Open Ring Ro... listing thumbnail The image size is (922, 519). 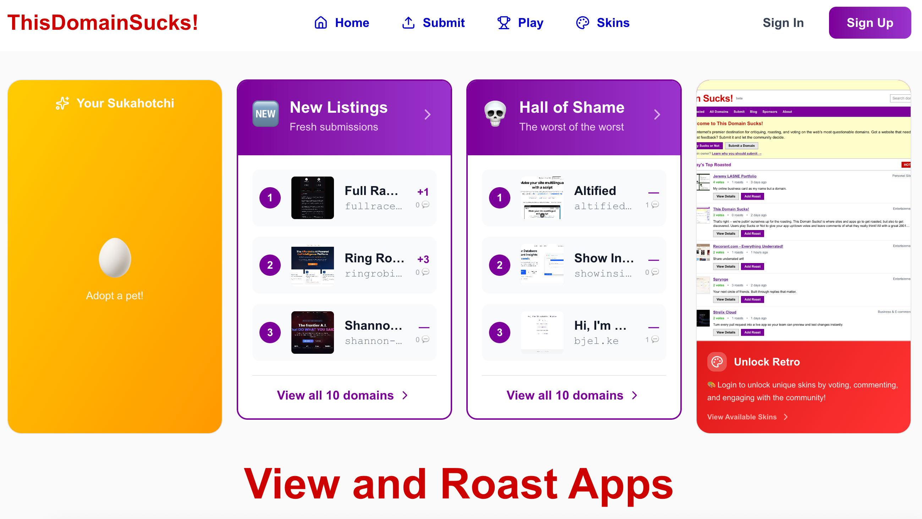click(312, 265)
